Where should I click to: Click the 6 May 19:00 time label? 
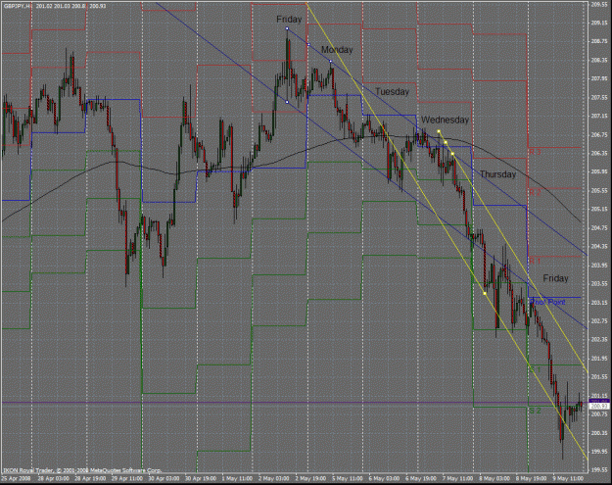pos(421,478)
